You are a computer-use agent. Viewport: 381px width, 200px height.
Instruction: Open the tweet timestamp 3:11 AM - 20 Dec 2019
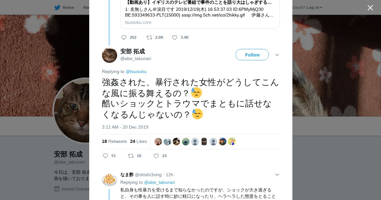(x=125, y=127)
